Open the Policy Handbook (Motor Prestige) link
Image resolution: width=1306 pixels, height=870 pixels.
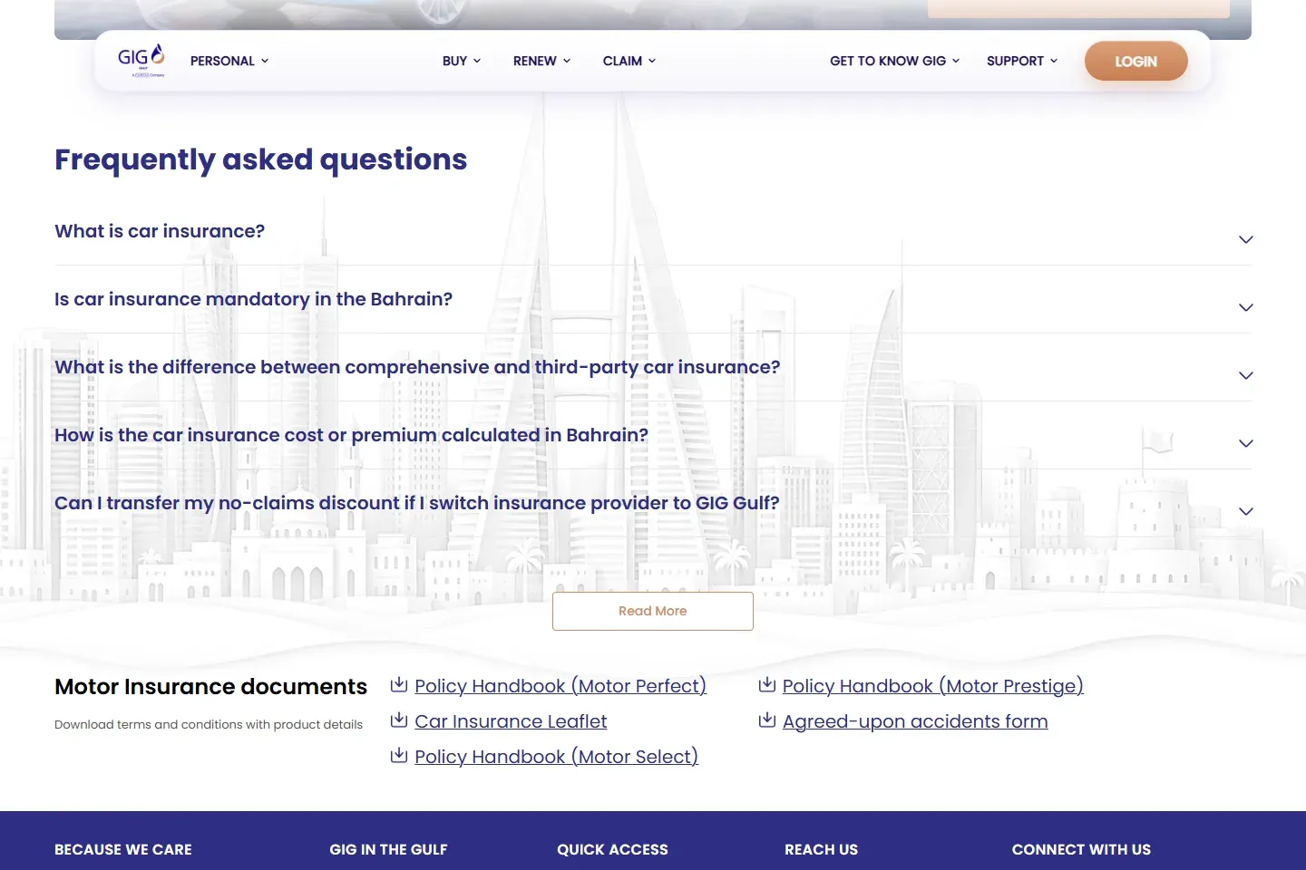tap(933, 686)
